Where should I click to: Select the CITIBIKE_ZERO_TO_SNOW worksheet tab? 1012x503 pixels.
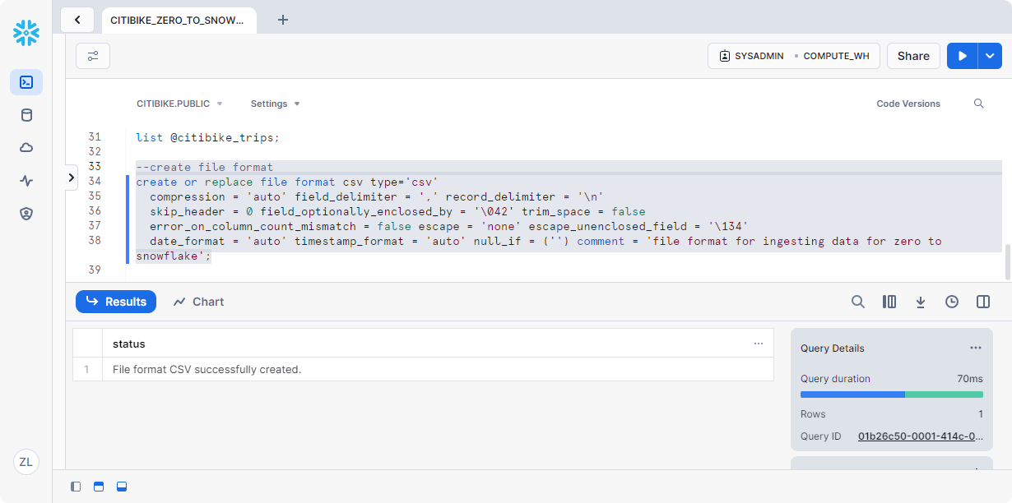(x=178, y=20)
